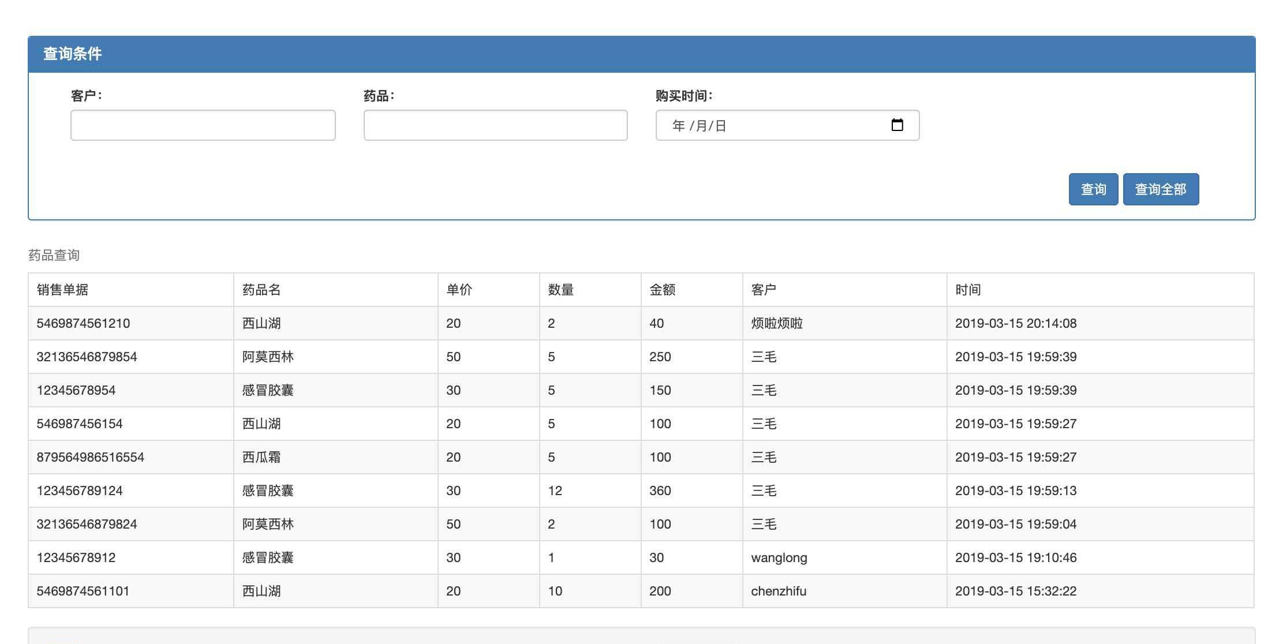Click the 购买时间 date field
Image resolution: width=1279 pixels, height=644 pixels.
pyautogui.click(x=787, y=125)
